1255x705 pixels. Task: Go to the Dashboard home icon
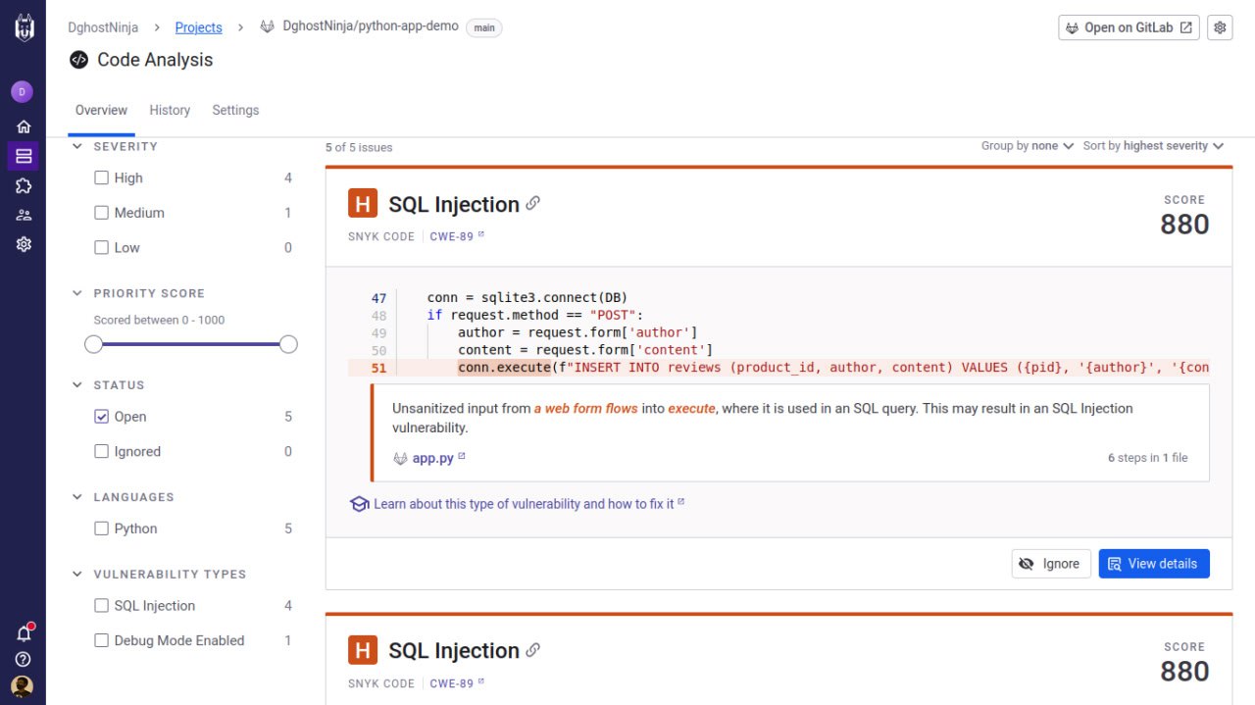coord(24,126)
